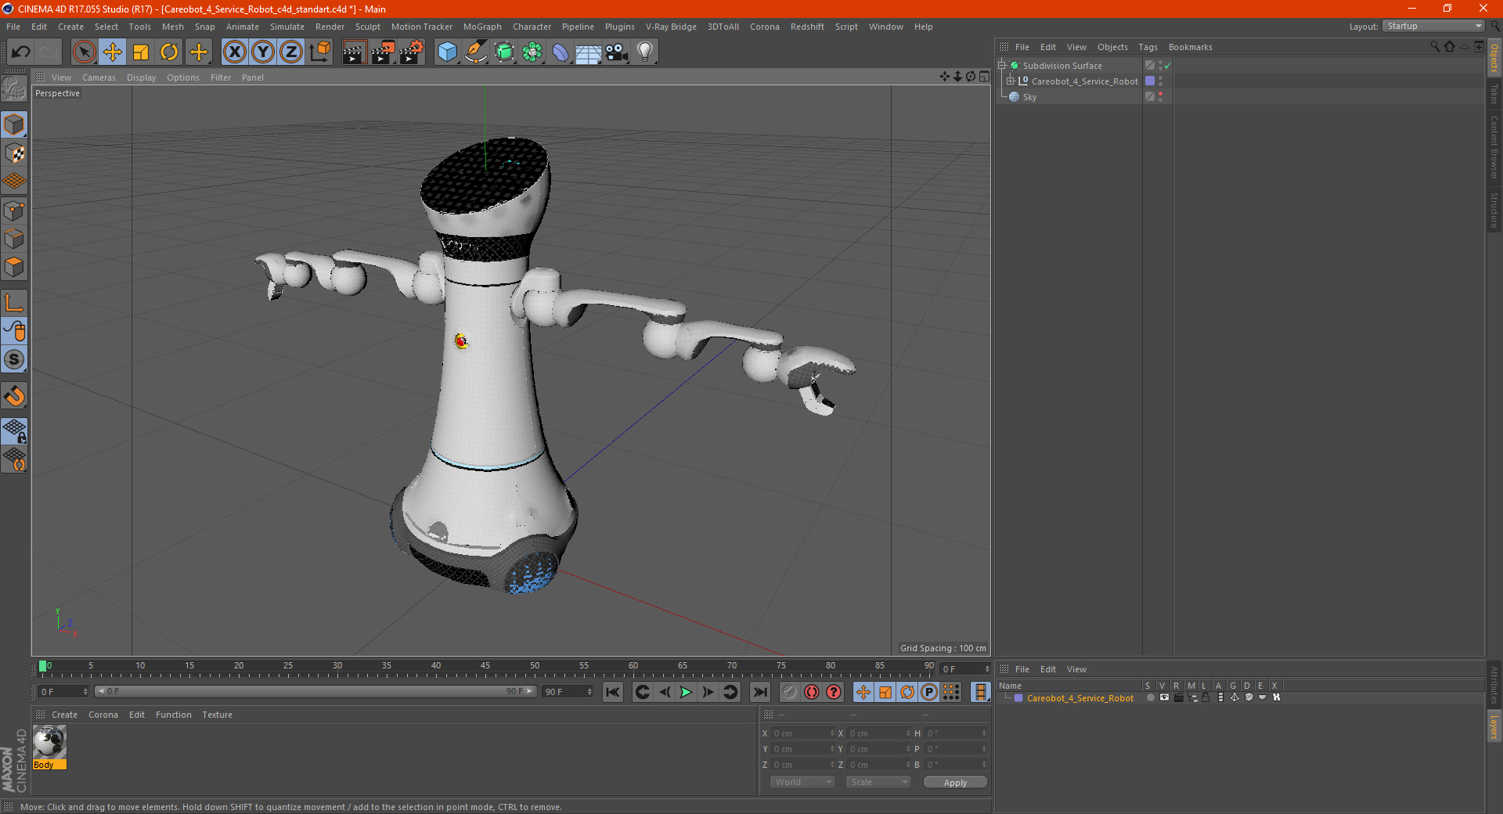Switch to Edges mode
Viewport: 1503px width, 814px height.
pos(14,239)
